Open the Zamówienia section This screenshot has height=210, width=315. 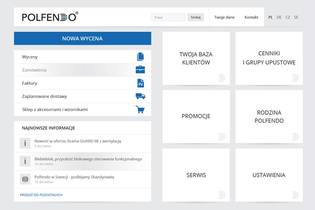[83, 70]
